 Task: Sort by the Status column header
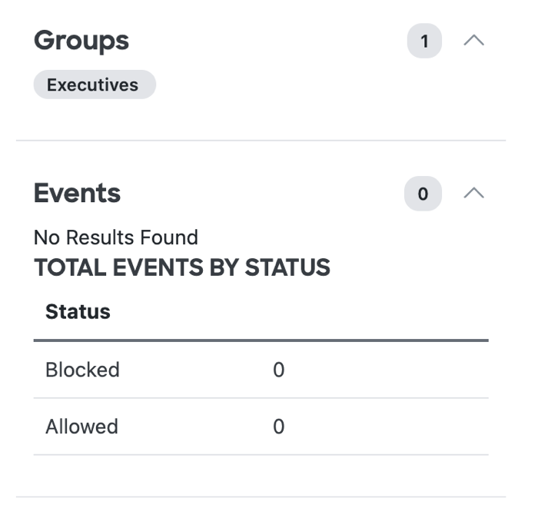[78, 311]
